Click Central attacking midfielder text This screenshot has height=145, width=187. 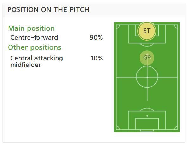click(x=37, y=61)
